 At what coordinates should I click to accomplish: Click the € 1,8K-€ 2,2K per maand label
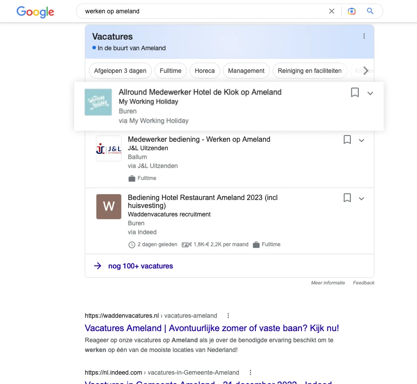point(218,244)
